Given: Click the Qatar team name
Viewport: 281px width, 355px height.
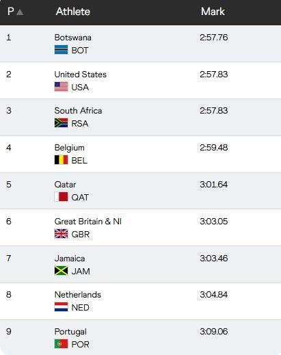Looking at the screenshot, I should click(x=65, y=185).
